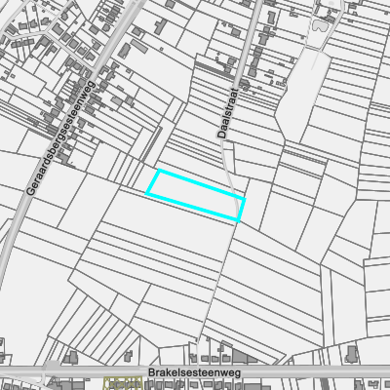Click the Brakelsesteenweg road label

coord(194,372)
